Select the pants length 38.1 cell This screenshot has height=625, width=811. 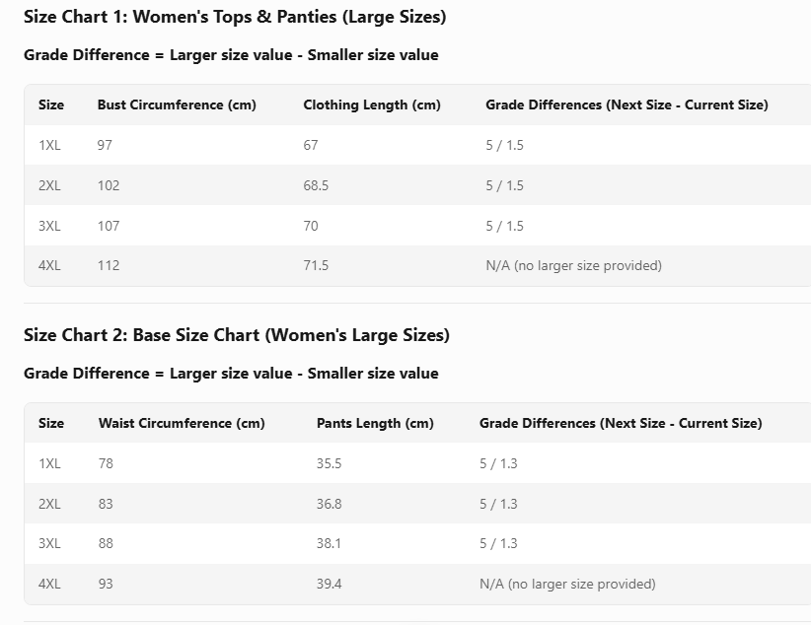[329, 544]
